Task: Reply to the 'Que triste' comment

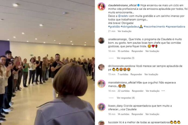Action: point(137,51)
